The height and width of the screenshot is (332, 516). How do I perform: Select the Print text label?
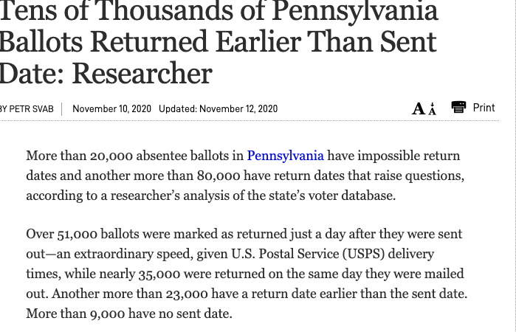click(x=484, y=108)
